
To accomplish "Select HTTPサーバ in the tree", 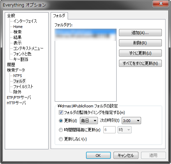I will pos(16,103).
